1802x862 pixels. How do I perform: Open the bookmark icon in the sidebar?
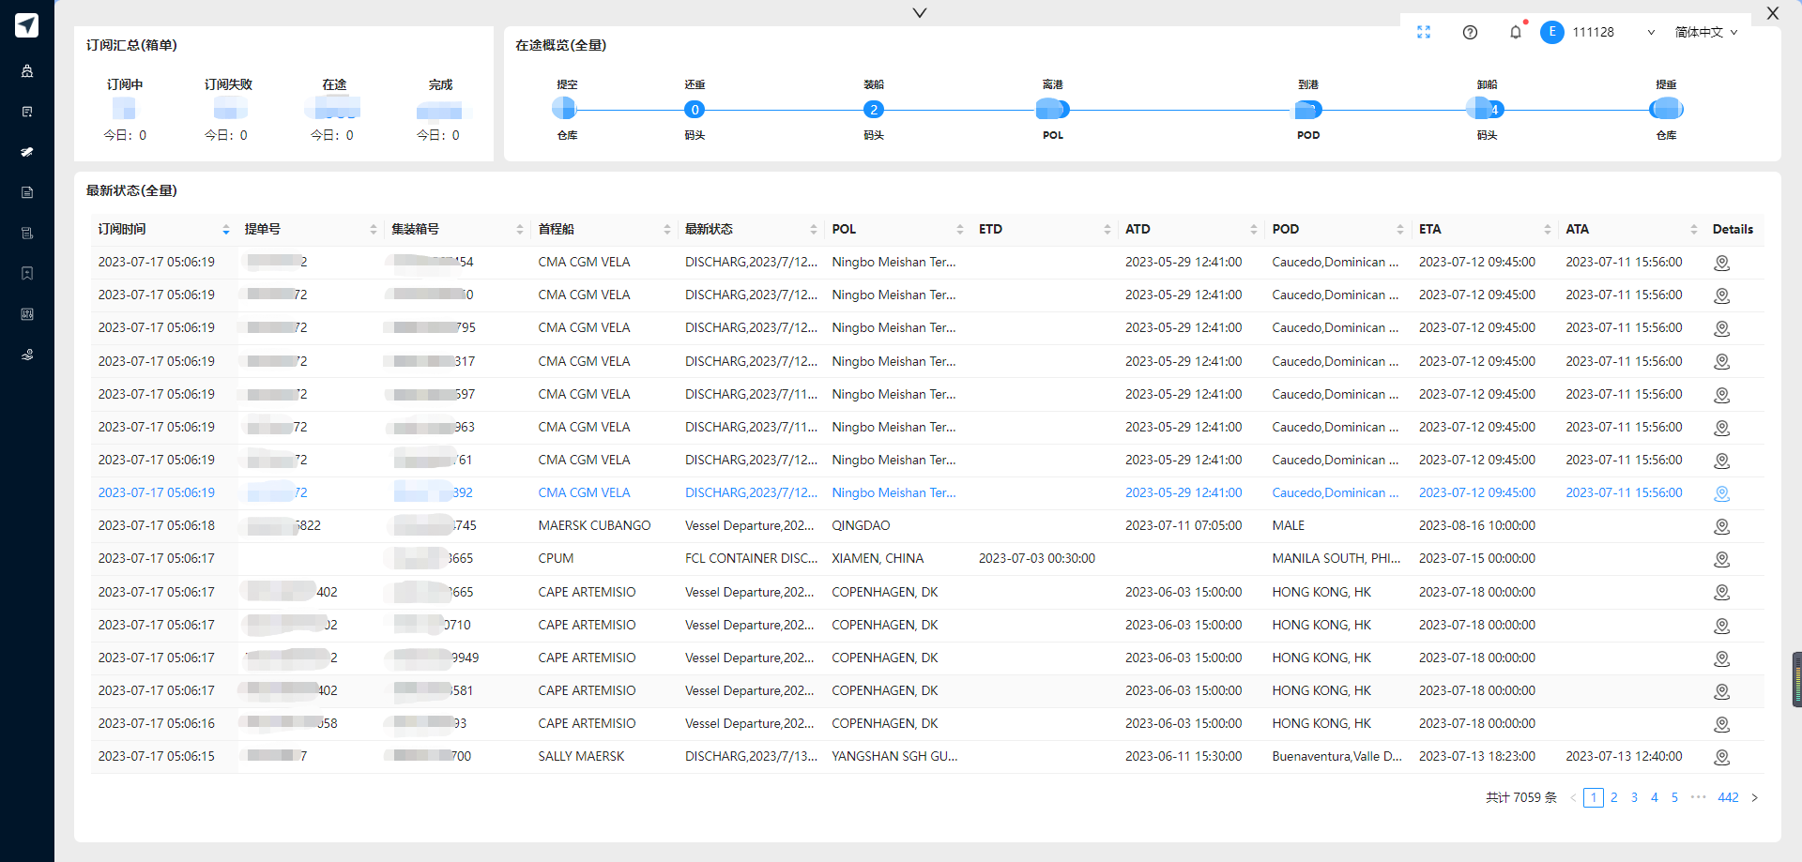(x=27, y=273)
